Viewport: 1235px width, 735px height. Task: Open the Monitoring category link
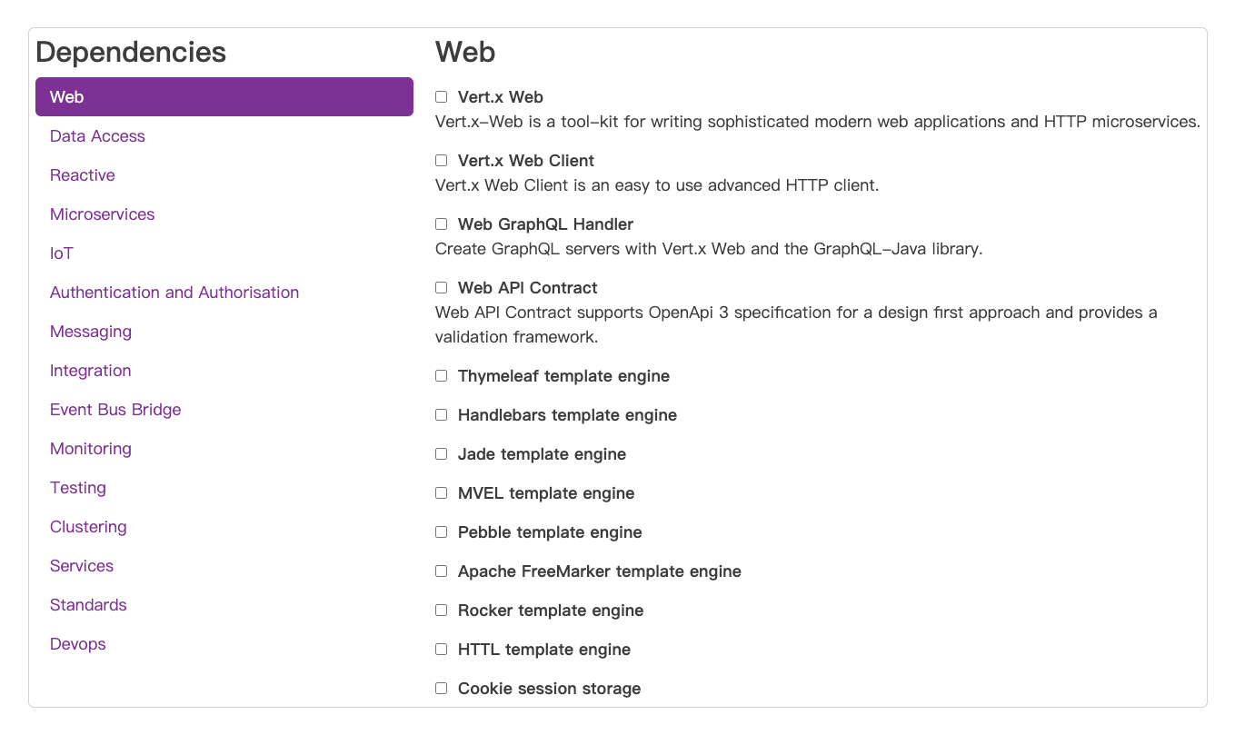pyautogui.click(x=91, y=449)
